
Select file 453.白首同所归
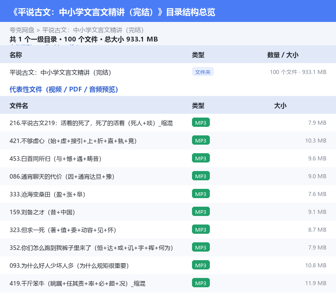coord(55,159)
